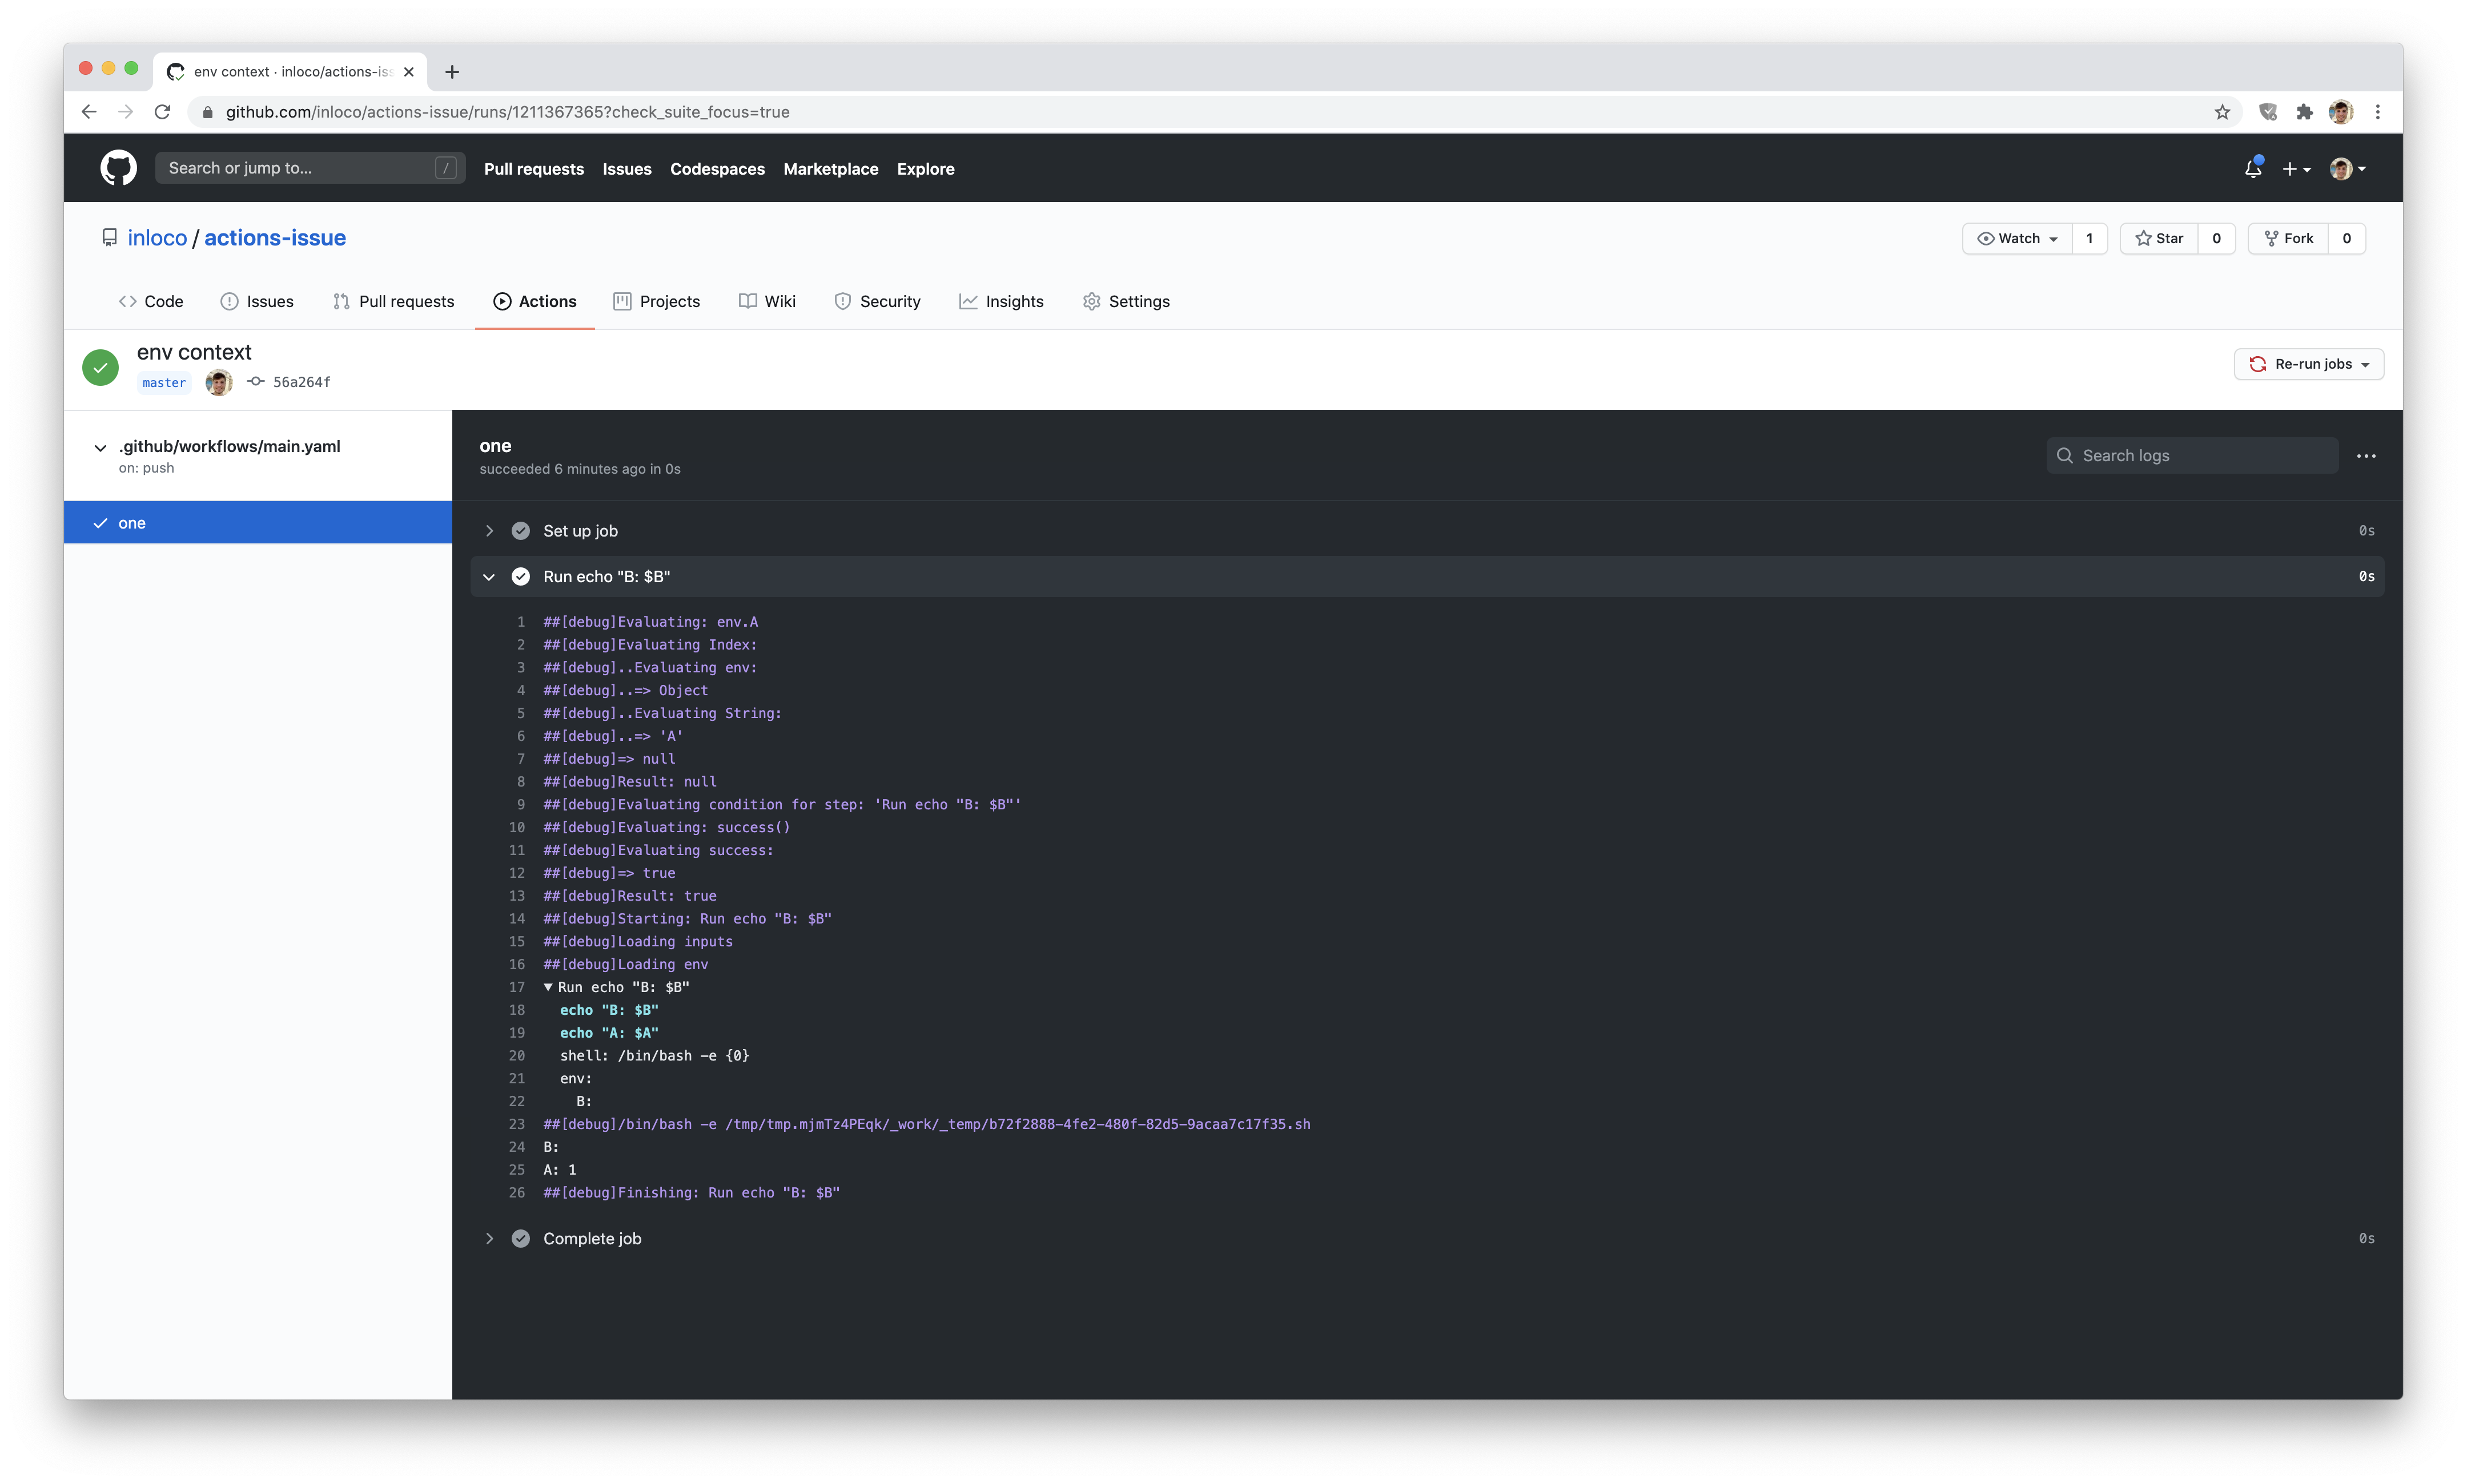This screenshot has height=1484, width=2467.
Task: Click the GitHub logo in the header
Action: pos(117,168)
